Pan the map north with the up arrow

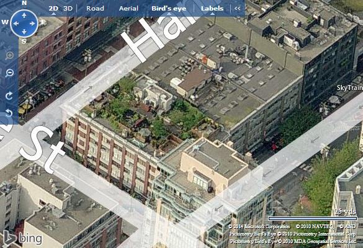[x=24, y=15]
